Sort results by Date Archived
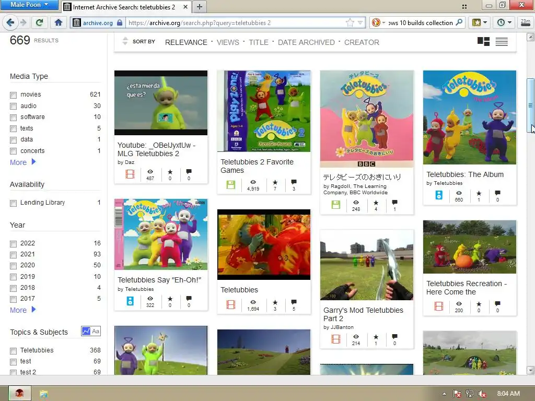 [306, 42]
